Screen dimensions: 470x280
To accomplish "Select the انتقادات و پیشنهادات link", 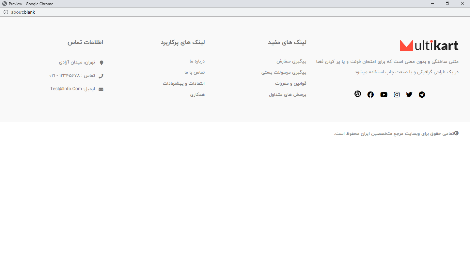I will [x=184, y=83].
